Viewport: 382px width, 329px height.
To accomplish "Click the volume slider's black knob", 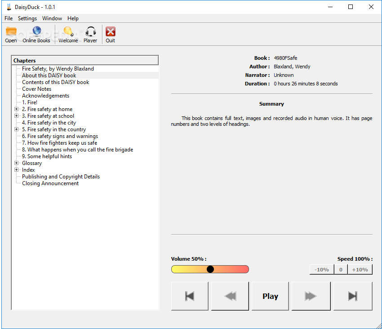I will coord(210,269).
